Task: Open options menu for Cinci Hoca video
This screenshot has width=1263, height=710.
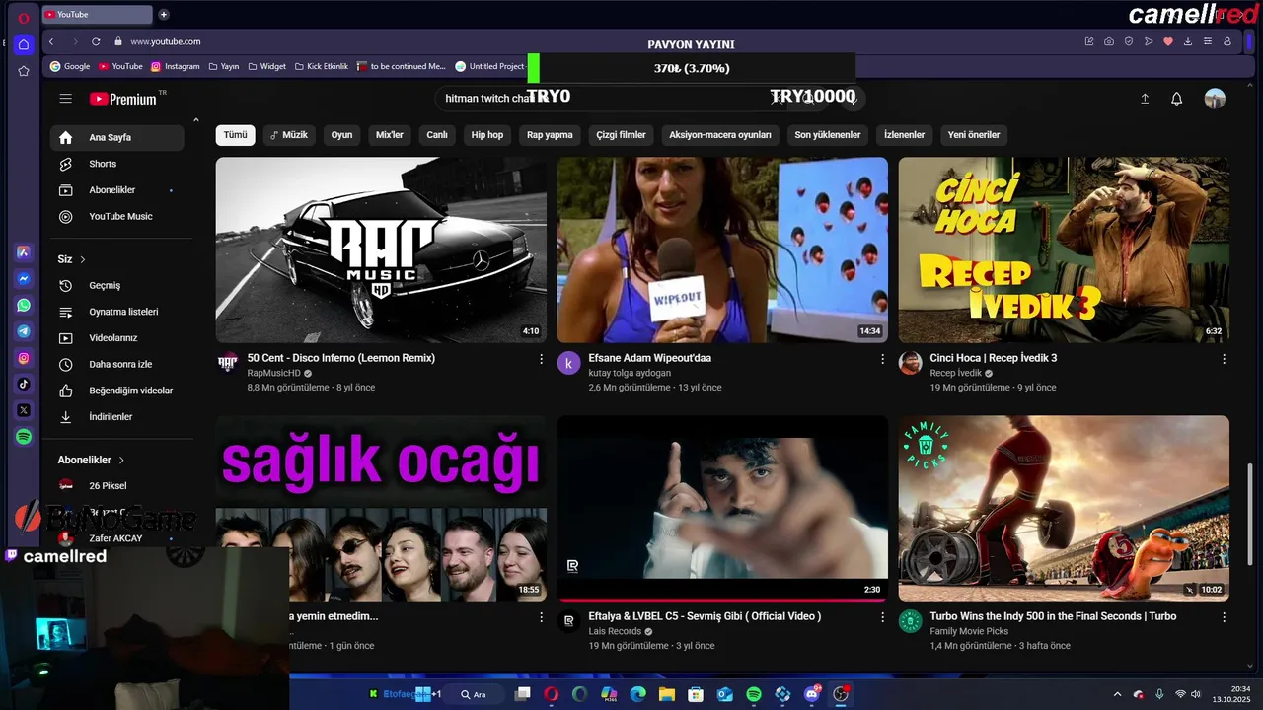Action: coord(1224,359)
